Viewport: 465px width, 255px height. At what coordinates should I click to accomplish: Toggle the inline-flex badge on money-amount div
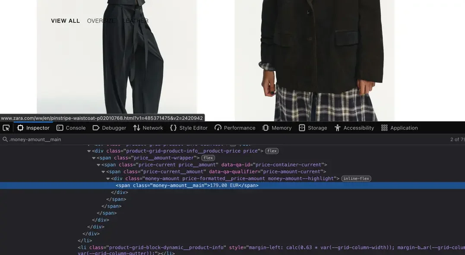pyautogui.click(x=356, y=178)
